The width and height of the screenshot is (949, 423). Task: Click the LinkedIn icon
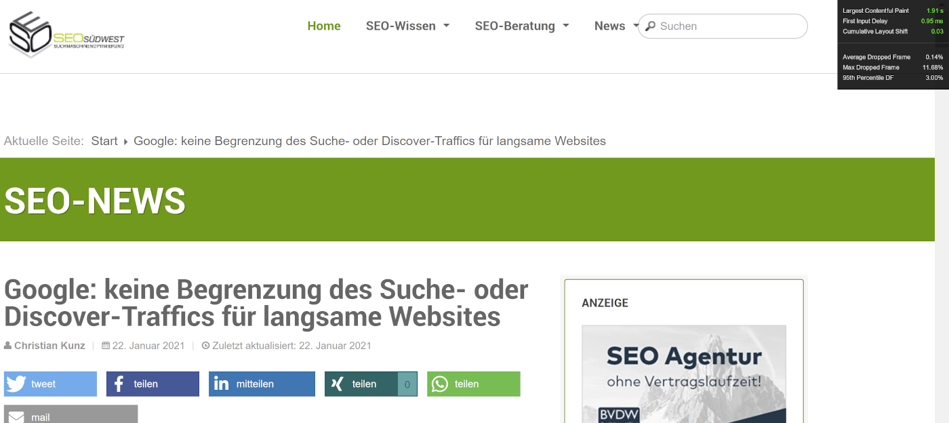221,384
